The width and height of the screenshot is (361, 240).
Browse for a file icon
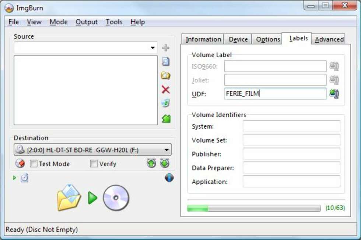coord(165,62)
